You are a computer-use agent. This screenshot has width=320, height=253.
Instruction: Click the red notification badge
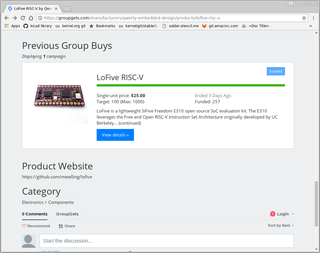273,214
